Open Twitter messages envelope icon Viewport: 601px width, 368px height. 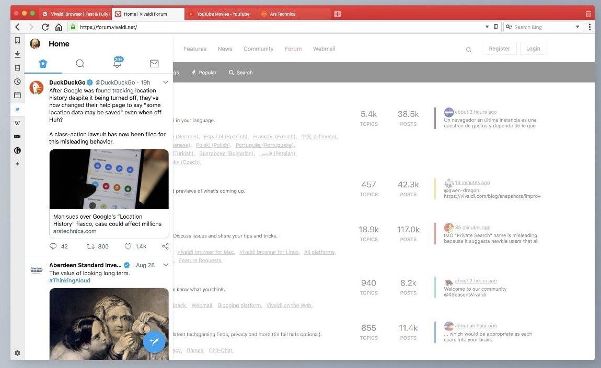tap(154, 64)
